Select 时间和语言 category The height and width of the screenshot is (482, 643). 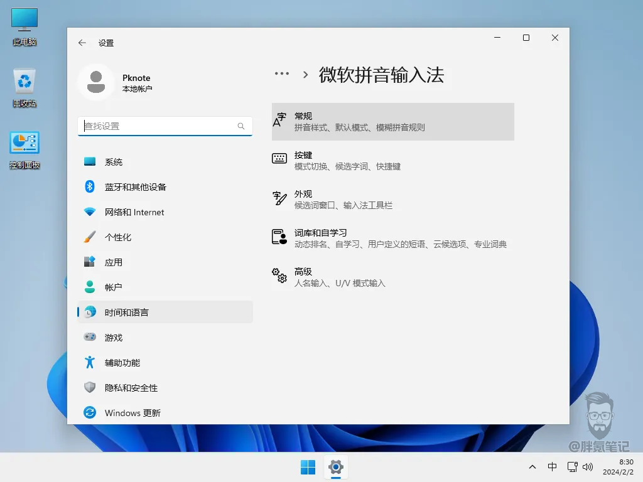(x=165, y=313)
